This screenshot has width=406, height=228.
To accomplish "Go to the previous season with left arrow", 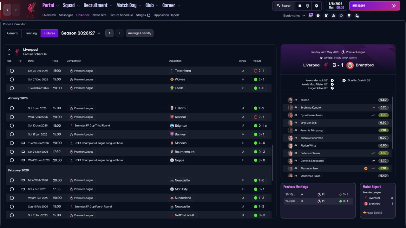I will click(109, 33).
